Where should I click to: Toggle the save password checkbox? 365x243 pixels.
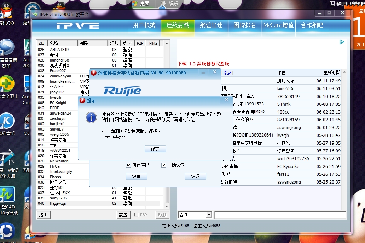(128, 165)
